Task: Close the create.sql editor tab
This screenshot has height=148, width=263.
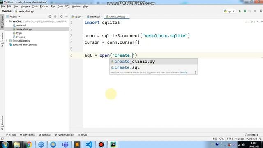Action: [102, 16]
